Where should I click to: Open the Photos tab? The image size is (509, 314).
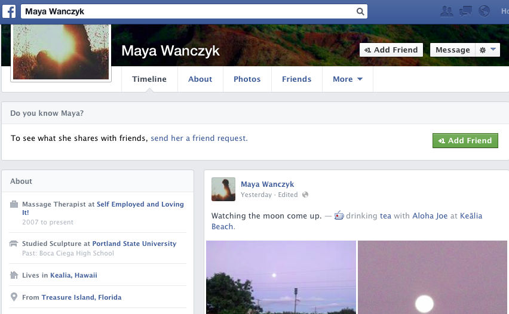[247, 79]
